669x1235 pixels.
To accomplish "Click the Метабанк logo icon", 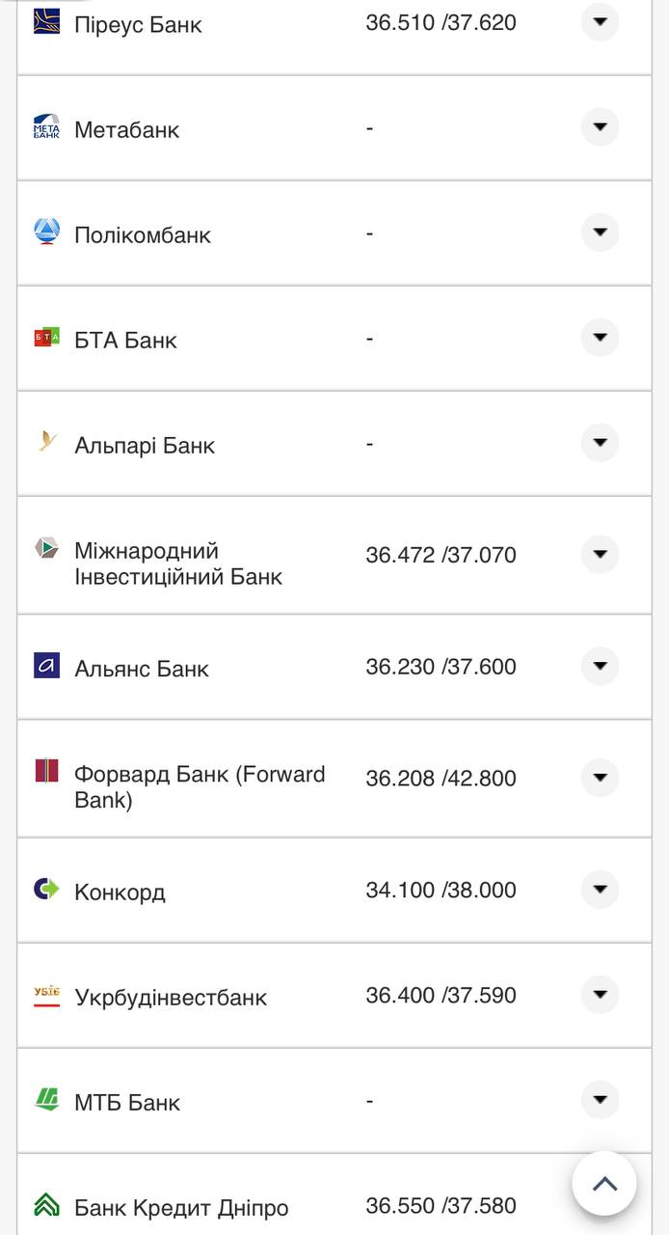I will click(46, 126).
